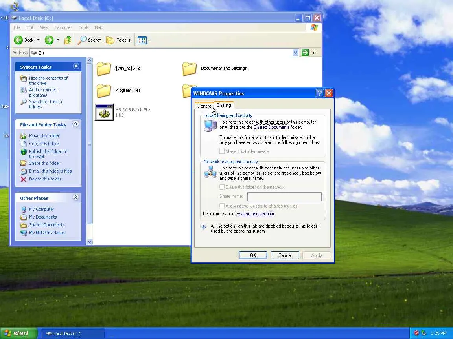Screen dimensions: 453x339
Task: Check Share this folder on the network
Action: pyautogui.click(x=222, y=187)
